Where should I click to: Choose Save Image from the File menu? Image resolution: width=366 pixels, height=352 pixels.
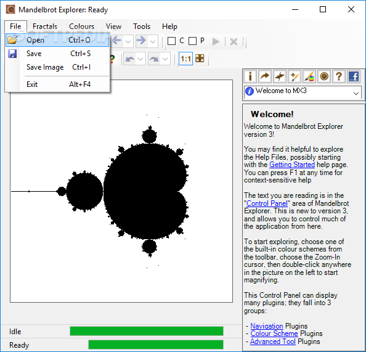pyautogui.click(x=57, y=67)
